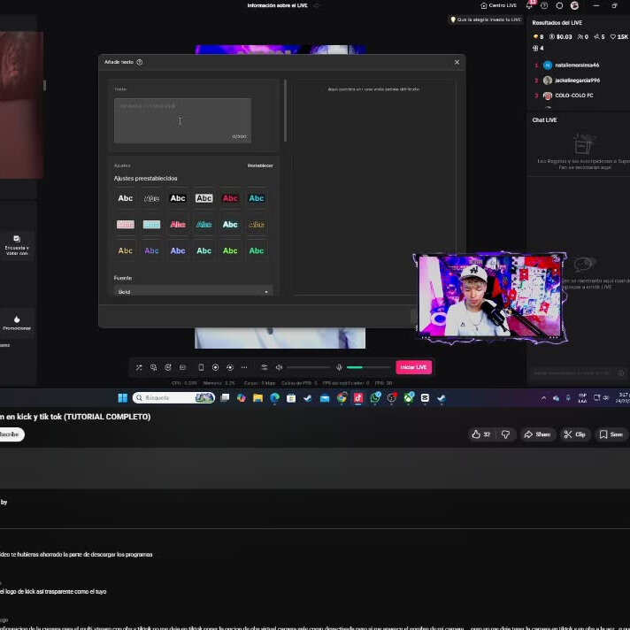Screen dimensions: 630x630
Task: Choose the orange Abc preset in third row
Action: click(x=126, y=250)
